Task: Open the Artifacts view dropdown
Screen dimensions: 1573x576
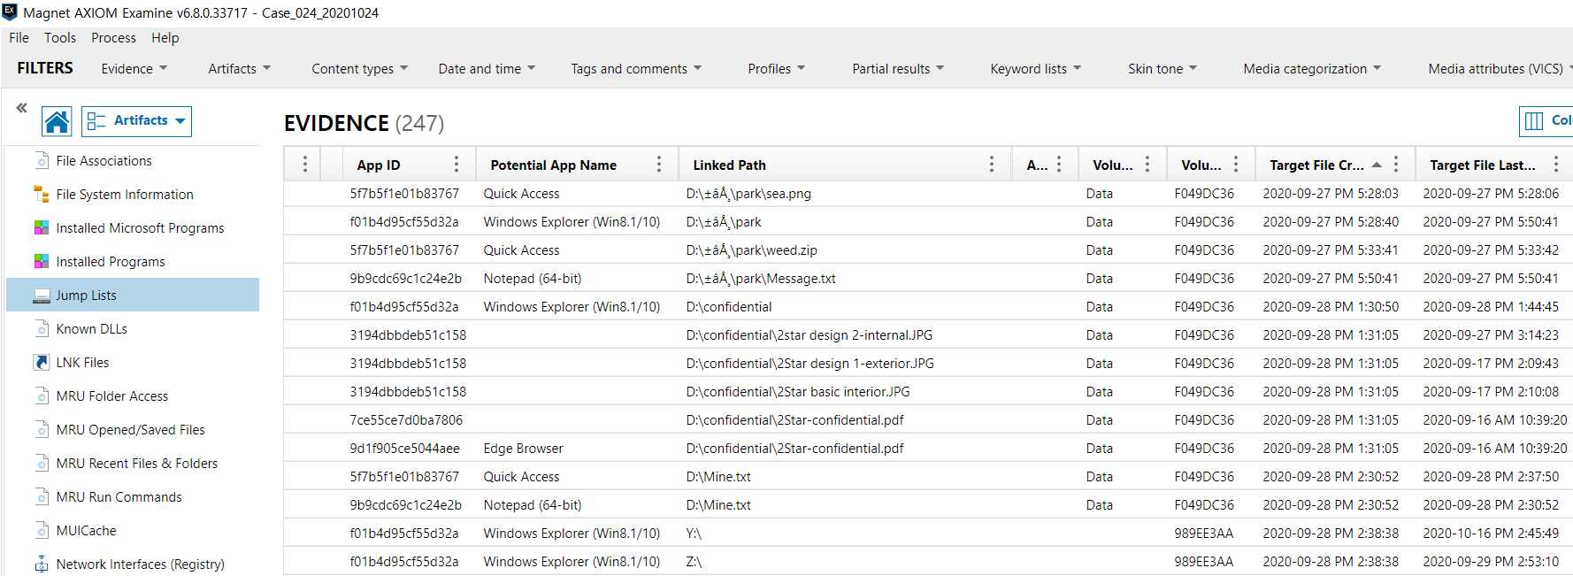Action: pyautogui.click(x=136, y=121)
